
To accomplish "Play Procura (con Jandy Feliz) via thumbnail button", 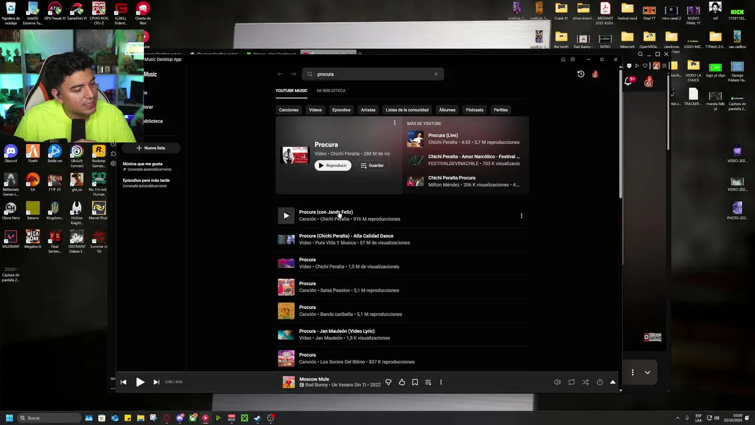I will tap(286, 215).
